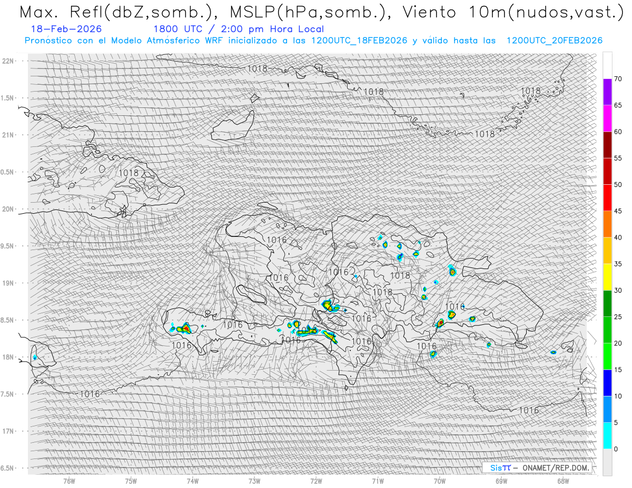Click the '70W' longitude axis label
The width and height of the screenshot is (632, 488).
tap(440, 481)
